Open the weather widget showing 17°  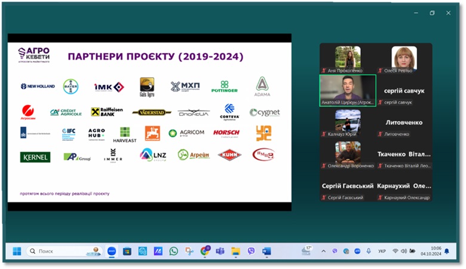306,250
